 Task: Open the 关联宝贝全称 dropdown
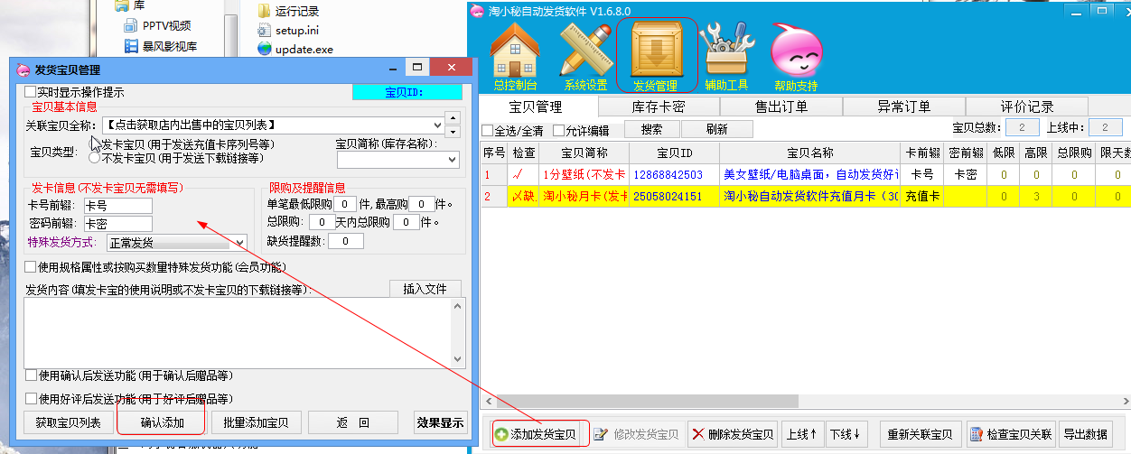pos(437,125)
